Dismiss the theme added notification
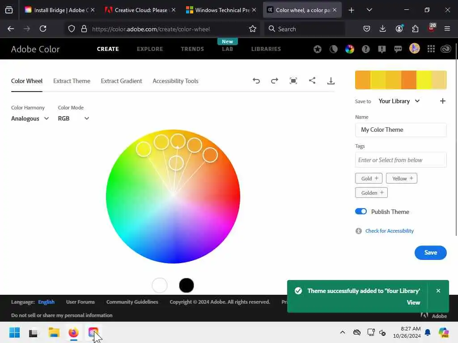The width and height of the screenshot is (458, 343). (438, 291)
